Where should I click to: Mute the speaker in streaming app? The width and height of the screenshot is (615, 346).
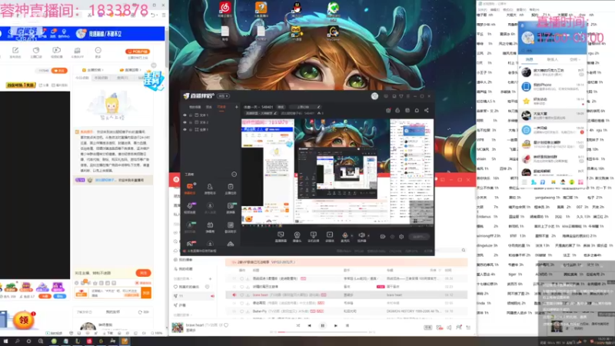coord(361,237)
